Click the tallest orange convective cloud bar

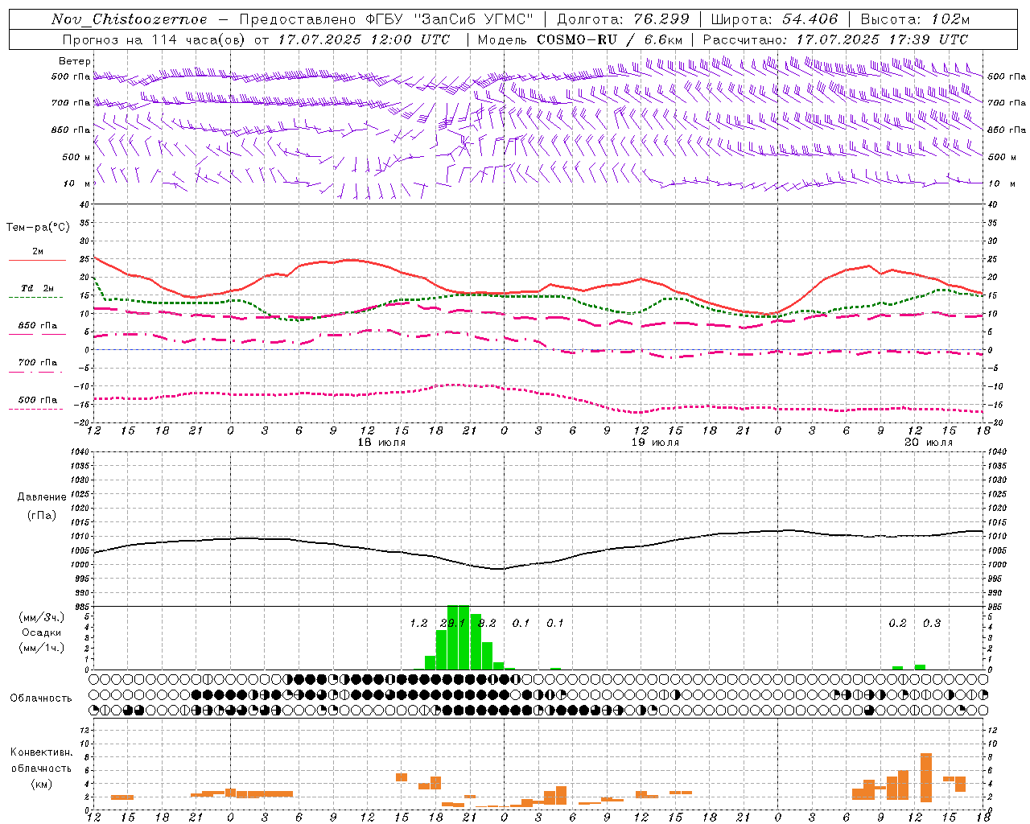[926, 777]
